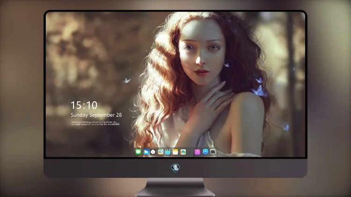Open the Weather app in the dock

click(146, 152)
